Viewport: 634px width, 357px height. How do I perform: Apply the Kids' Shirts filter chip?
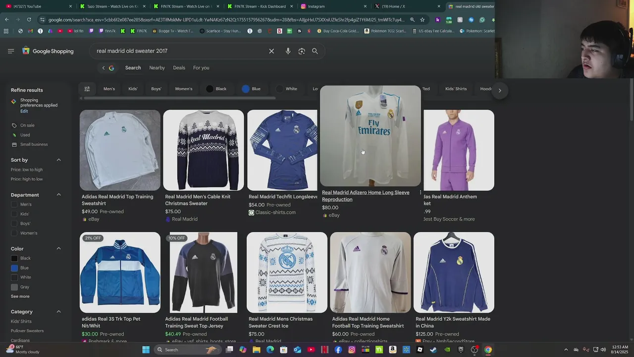[456, 89]
